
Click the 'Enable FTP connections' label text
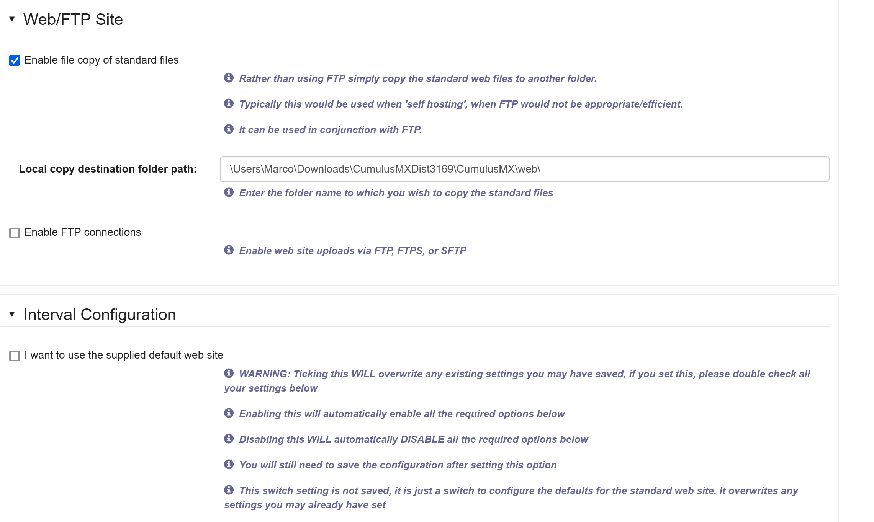click(83, 232)
